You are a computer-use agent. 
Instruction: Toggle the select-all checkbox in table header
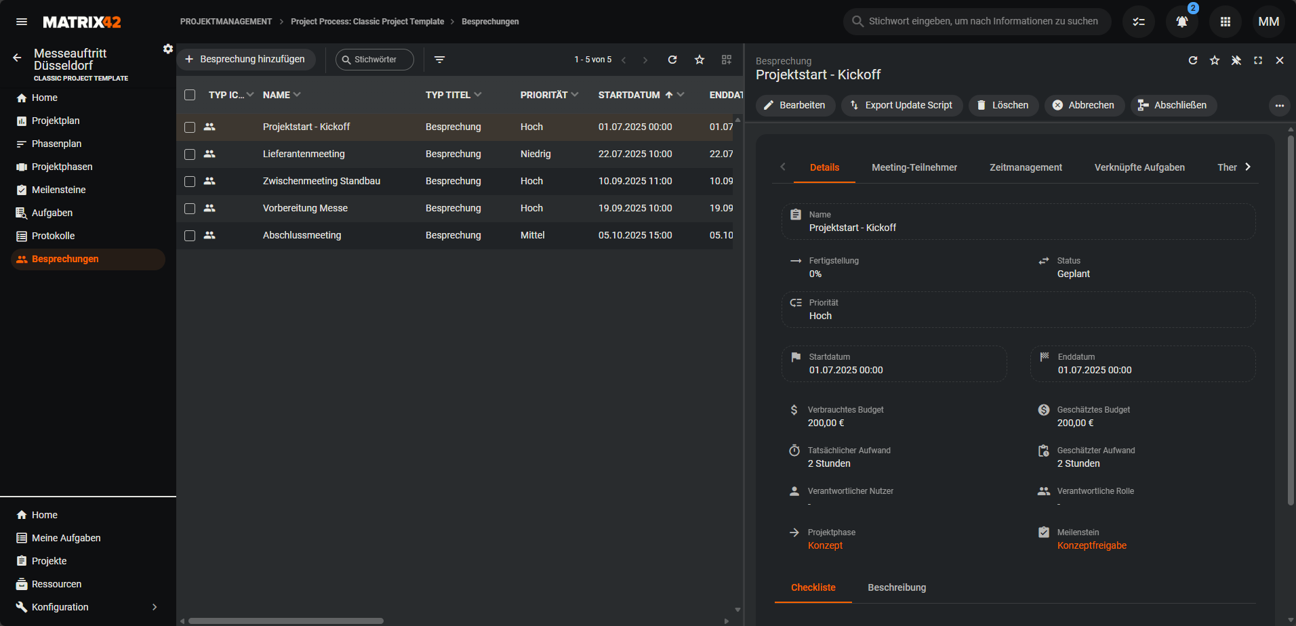coord(190,95)
